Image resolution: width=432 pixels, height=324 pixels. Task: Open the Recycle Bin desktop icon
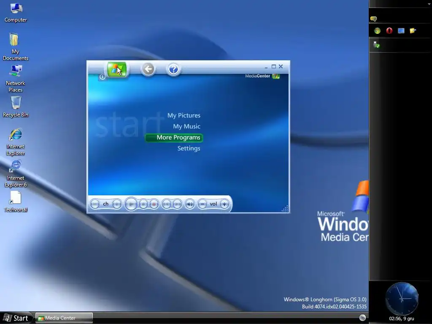tap(16, 107)
